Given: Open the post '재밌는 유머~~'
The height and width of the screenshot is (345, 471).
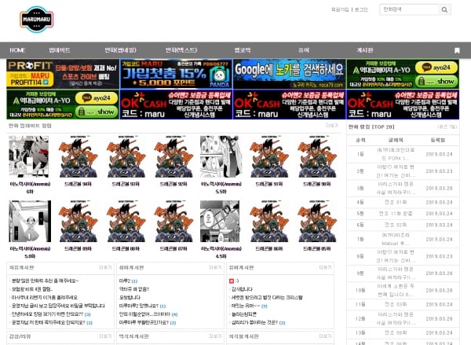Looking at the screenshot, I should click(x=246, y=306).
